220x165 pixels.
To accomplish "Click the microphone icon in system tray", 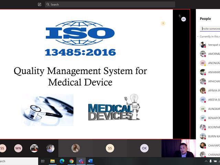I will [x=210, y=161].
